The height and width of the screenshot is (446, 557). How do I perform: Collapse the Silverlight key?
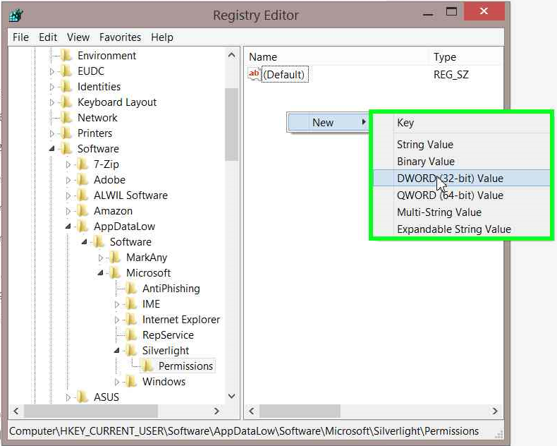(x=117, y=351)
